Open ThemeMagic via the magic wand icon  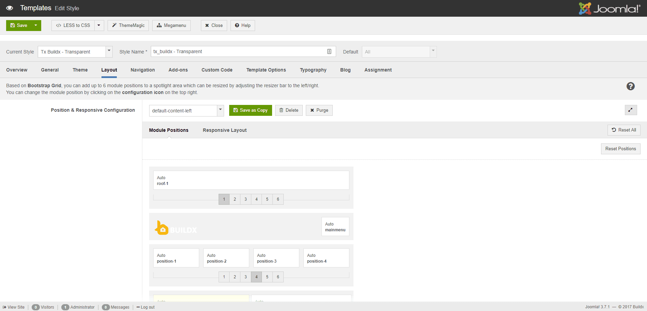click(114, 25)
